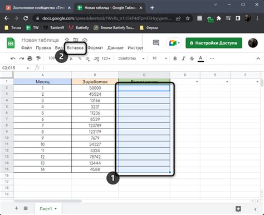Select column B header
The width and height of the screenshot is (264, 215).
click(x=95, y=75)
